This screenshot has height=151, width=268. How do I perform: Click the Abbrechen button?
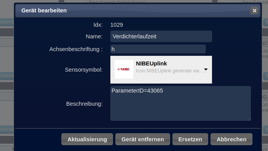coord(231,139)
